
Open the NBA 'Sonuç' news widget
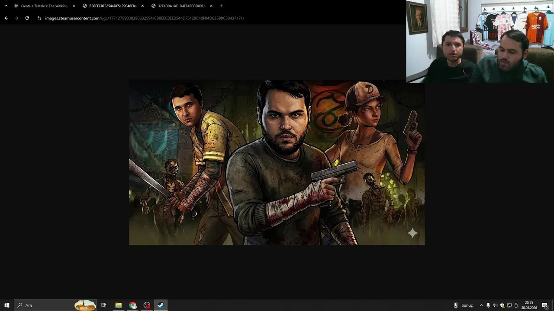pos(464,305)
